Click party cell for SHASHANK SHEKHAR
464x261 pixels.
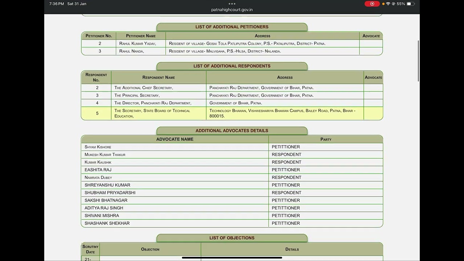point(326,223)
